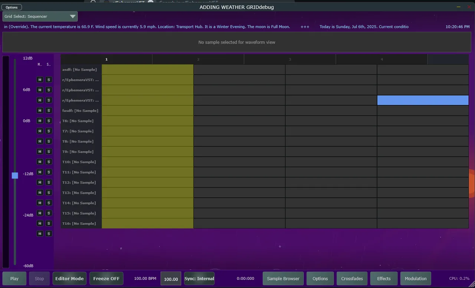Toggle the Freeze OFF control
The height and width of the screenshot is (288, 475).
[106, 278]
